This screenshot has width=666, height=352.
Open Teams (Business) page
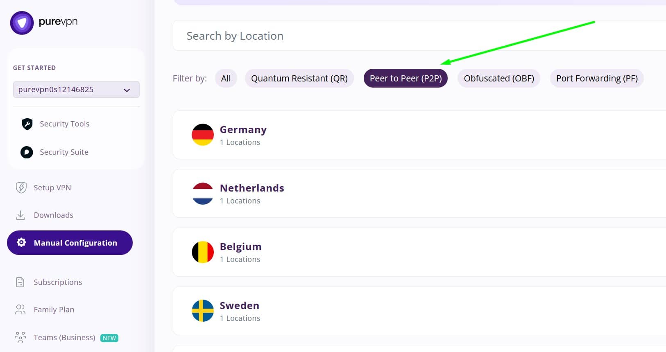(x=64, y=337)
